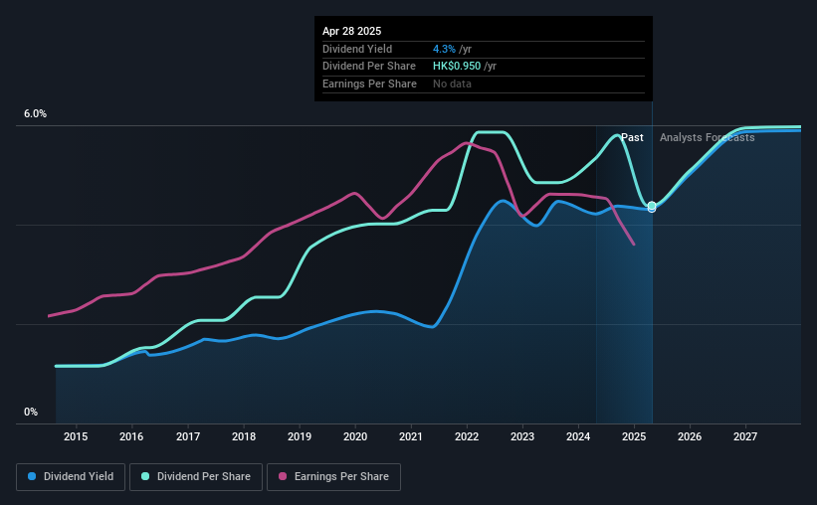Viewport: 817px width, 505px height.
Task: Click the pink Earnings Per Share legend dot
Action: pyautogui.click(x=283, y=476)
